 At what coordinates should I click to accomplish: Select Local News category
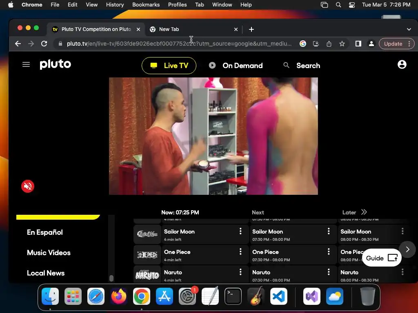point(46,273)
